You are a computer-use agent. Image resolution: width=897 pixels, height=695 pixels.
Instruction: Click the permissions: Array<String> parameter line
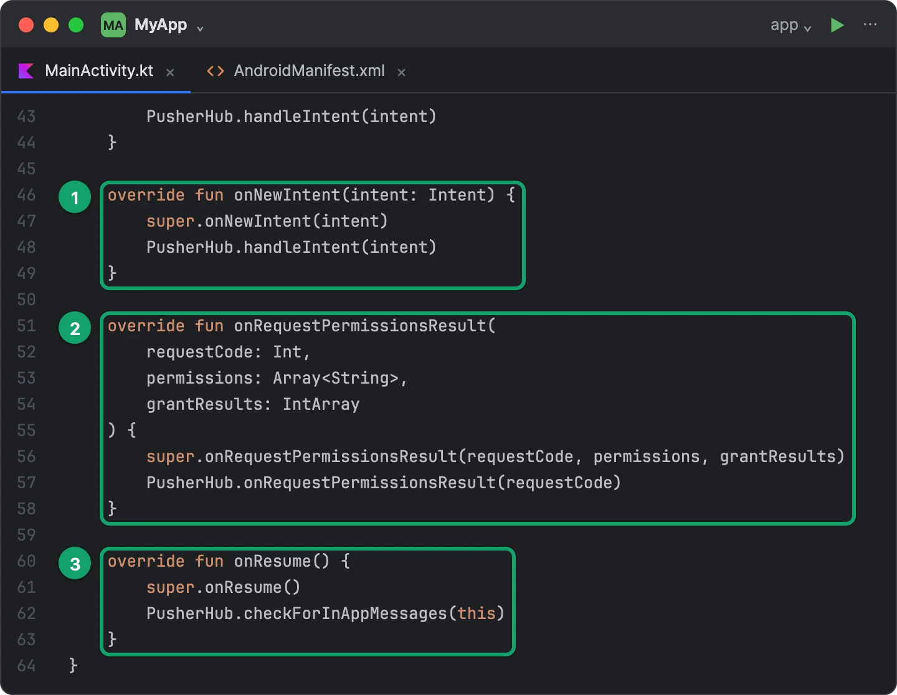[x=277, y=378]
